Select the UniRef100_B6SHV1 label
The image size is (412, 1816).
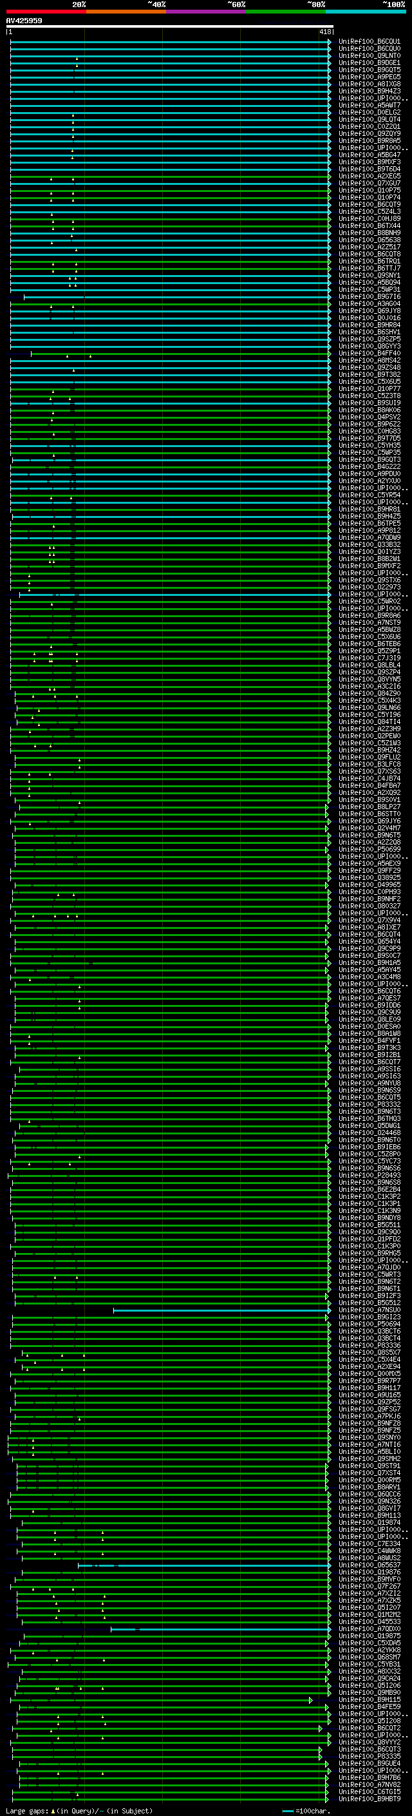click(369, 332)
